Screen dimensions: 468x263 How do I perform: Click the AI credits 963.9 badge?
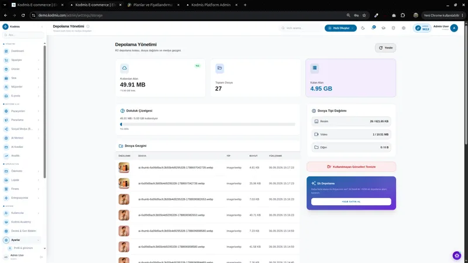coord(422,28)
